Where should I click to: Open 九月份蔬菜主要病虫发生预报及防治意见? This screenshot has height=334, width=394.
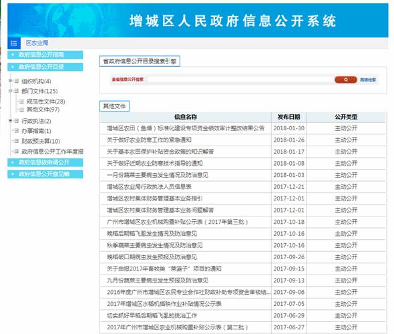[158, 281]
